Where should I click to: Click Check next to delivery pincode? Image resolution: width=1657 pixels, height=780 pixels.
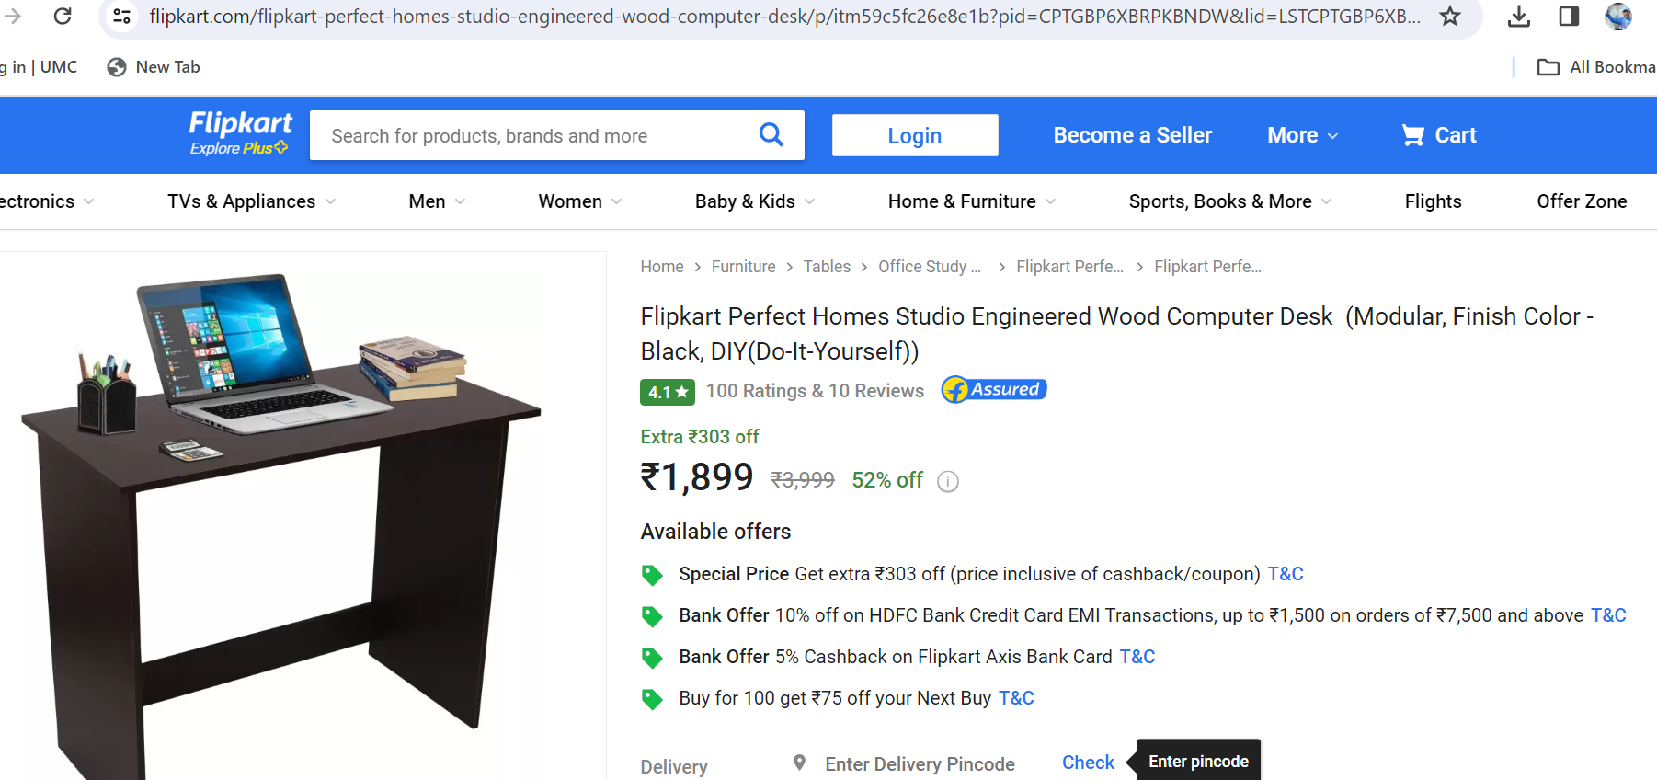pyautogui.click(x=1088, y=763)
